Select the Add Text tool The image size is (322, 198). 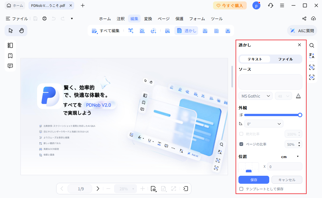click(131, 31)
